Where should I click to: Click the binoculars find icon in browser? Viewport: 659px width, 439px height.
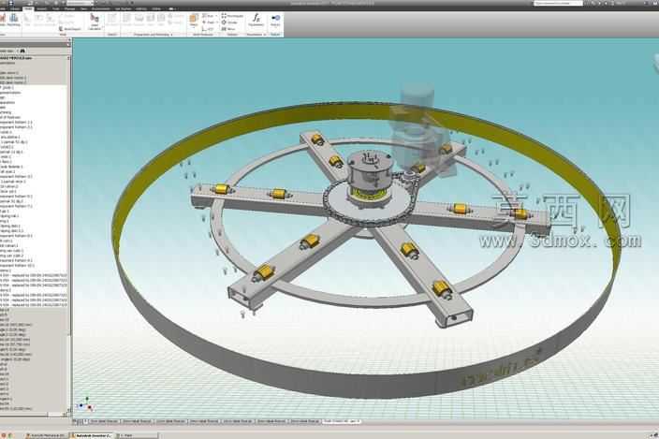(x=22, y=51)
